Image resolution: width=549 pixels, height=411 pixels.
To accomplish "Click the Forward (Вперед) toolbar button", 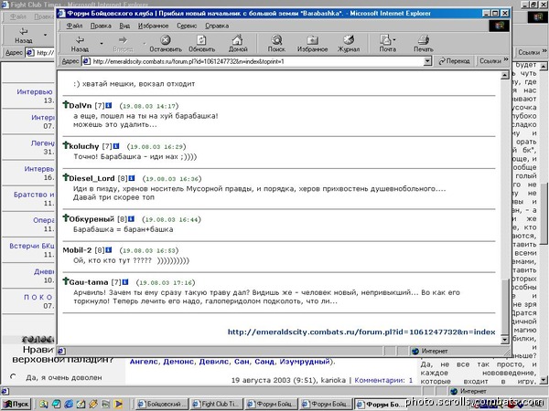I will [123, 44].
